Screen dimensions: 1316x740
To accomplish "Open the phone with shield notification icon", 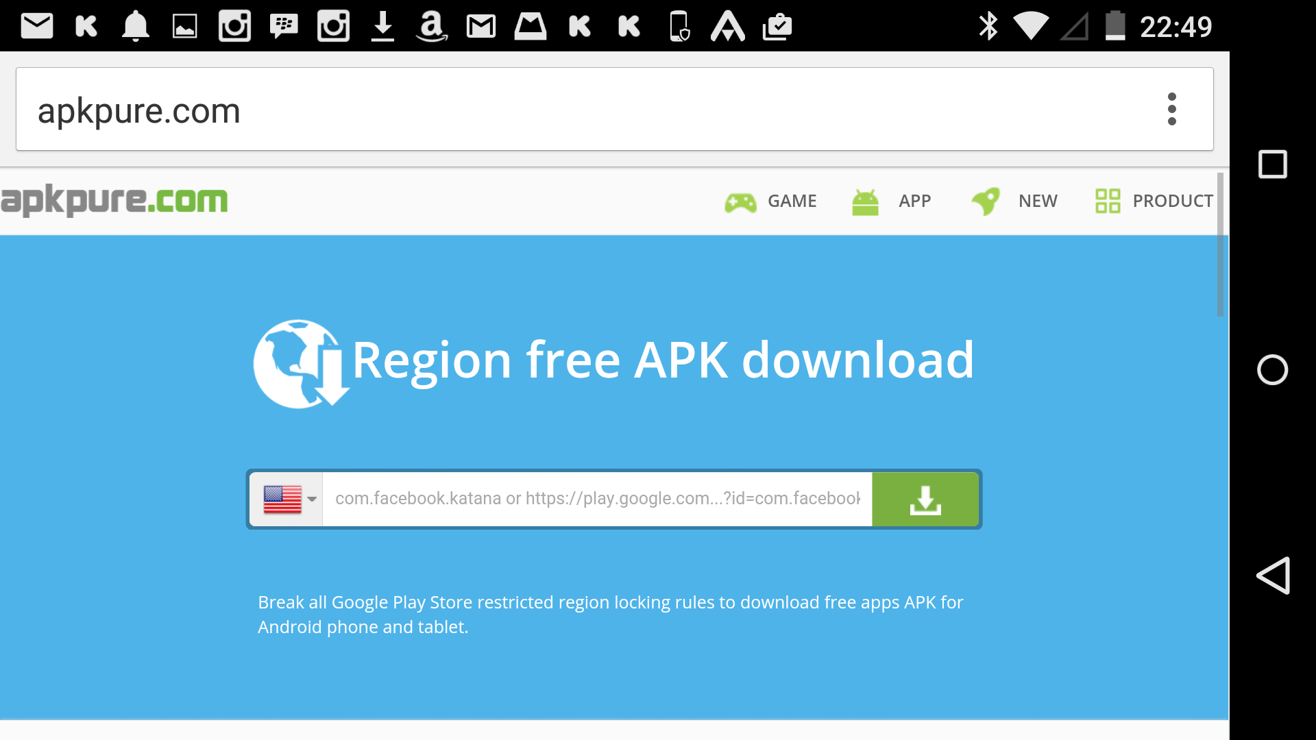I will pyautogui.click(x=679, y=27).
